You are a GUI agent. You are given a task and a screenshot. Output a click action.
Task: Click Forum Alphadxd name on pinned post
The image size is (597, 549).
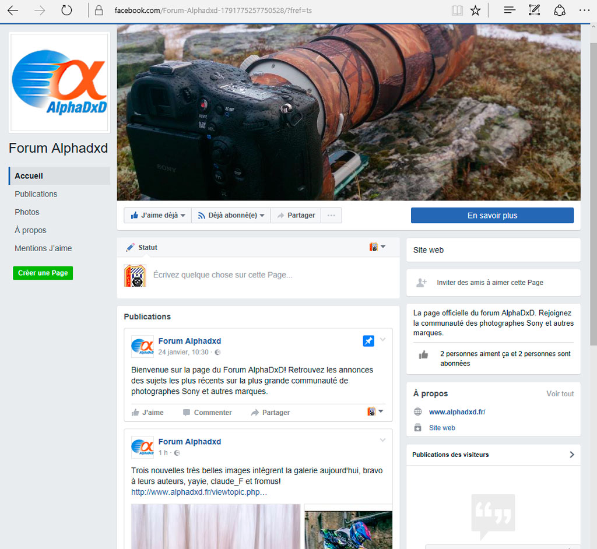point(189,341)
